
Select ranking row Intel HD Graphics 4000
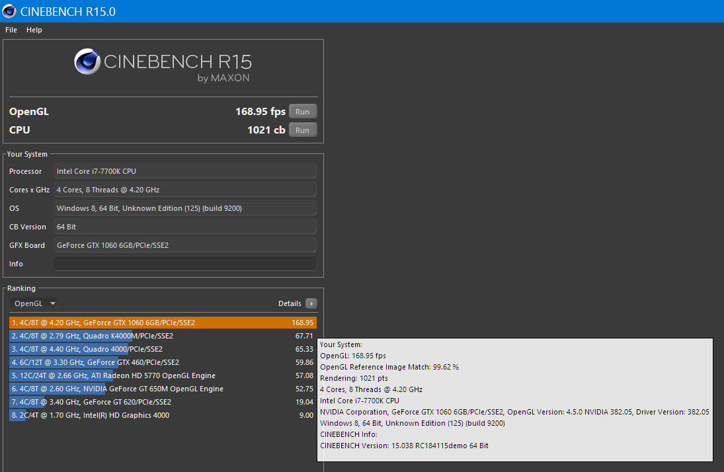(163, 415)
